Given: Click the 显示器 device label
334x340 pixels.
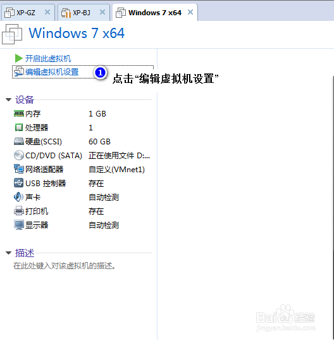Looking at the screenshot, I should click(37, 225).
